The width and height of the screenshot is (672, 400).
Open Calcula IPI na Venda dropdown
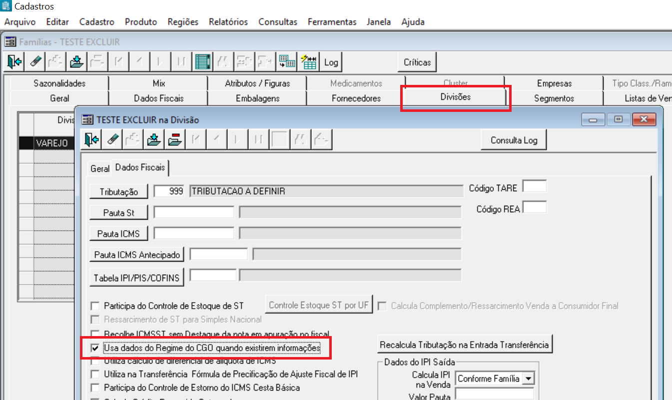tap(529, 379)
